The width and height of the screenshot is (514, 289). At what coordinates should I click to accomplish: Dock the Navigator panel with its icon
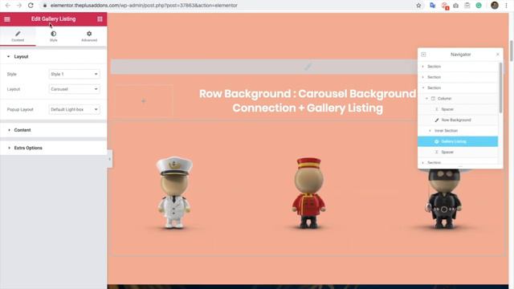coord(423,55)
